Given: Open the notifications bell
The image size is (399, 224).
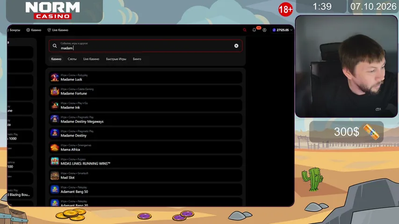Looking at the screenshot, I should pyautogui.click(x=254, y=30).
